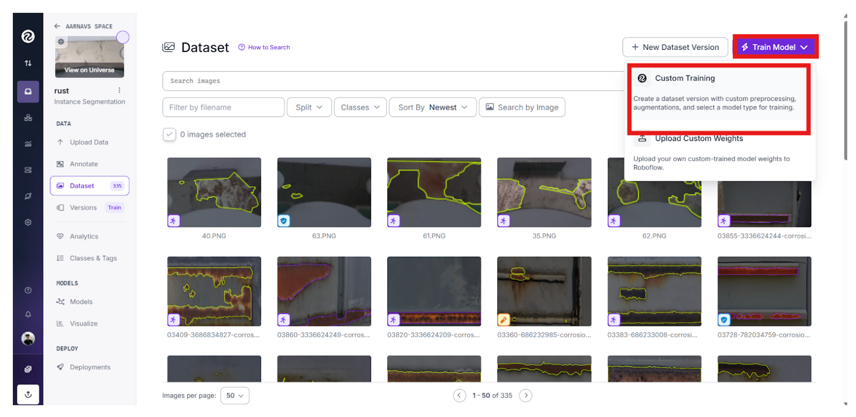The width and height of the screenshot is (856, 417).
Task: Open the Classes filter dropdown
Action: click(360, 107)
